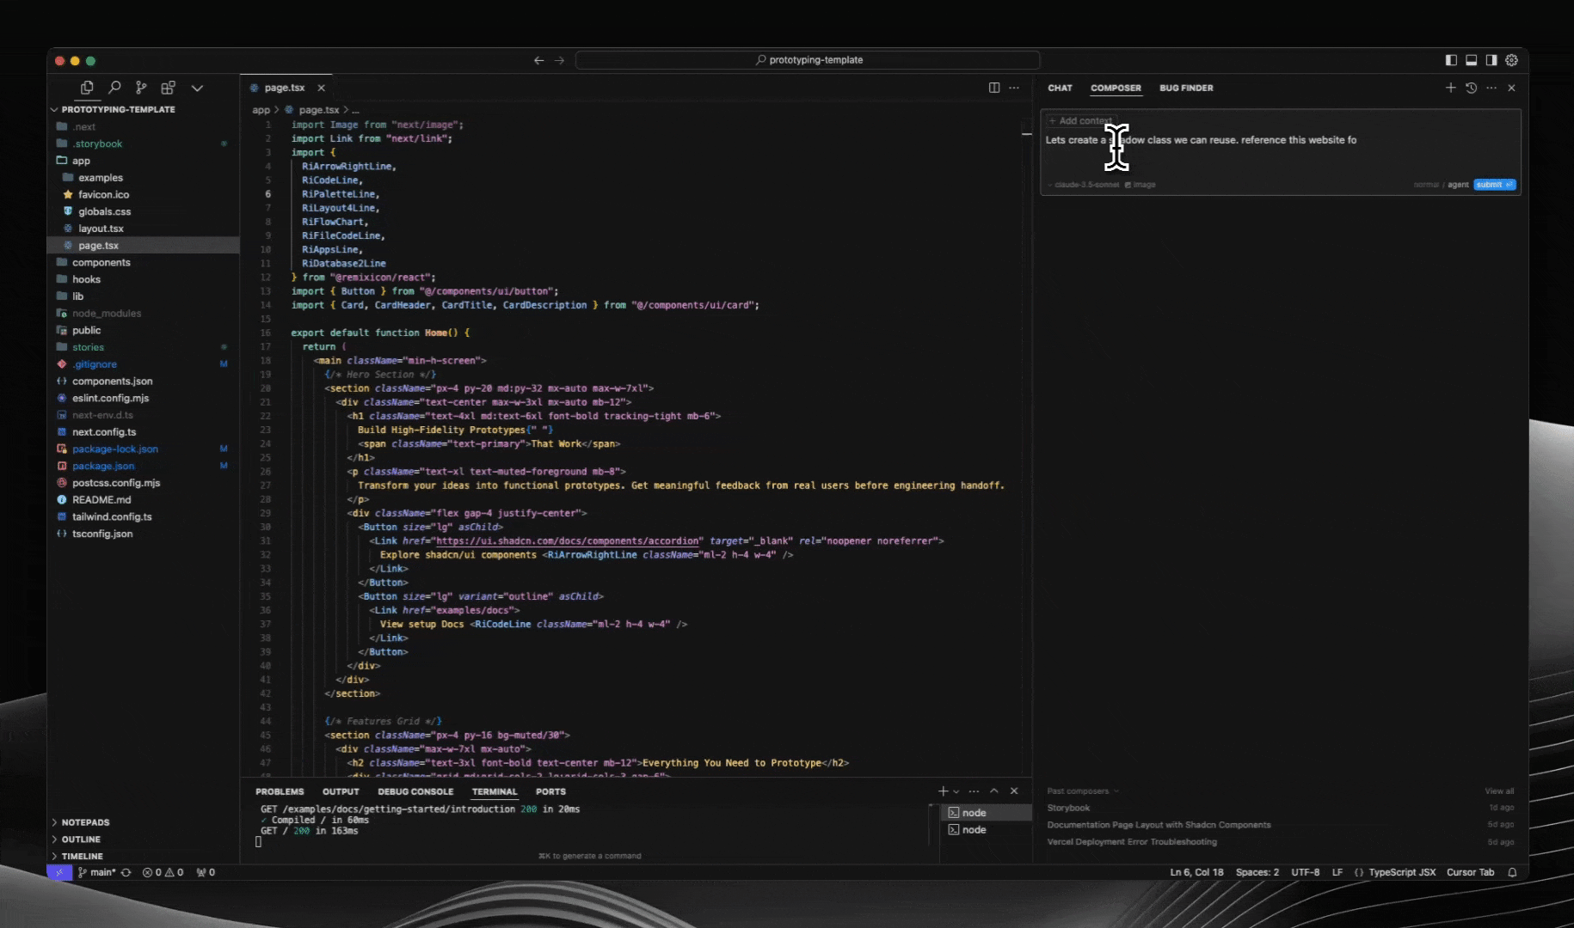Open composer panel more options

1491,88
